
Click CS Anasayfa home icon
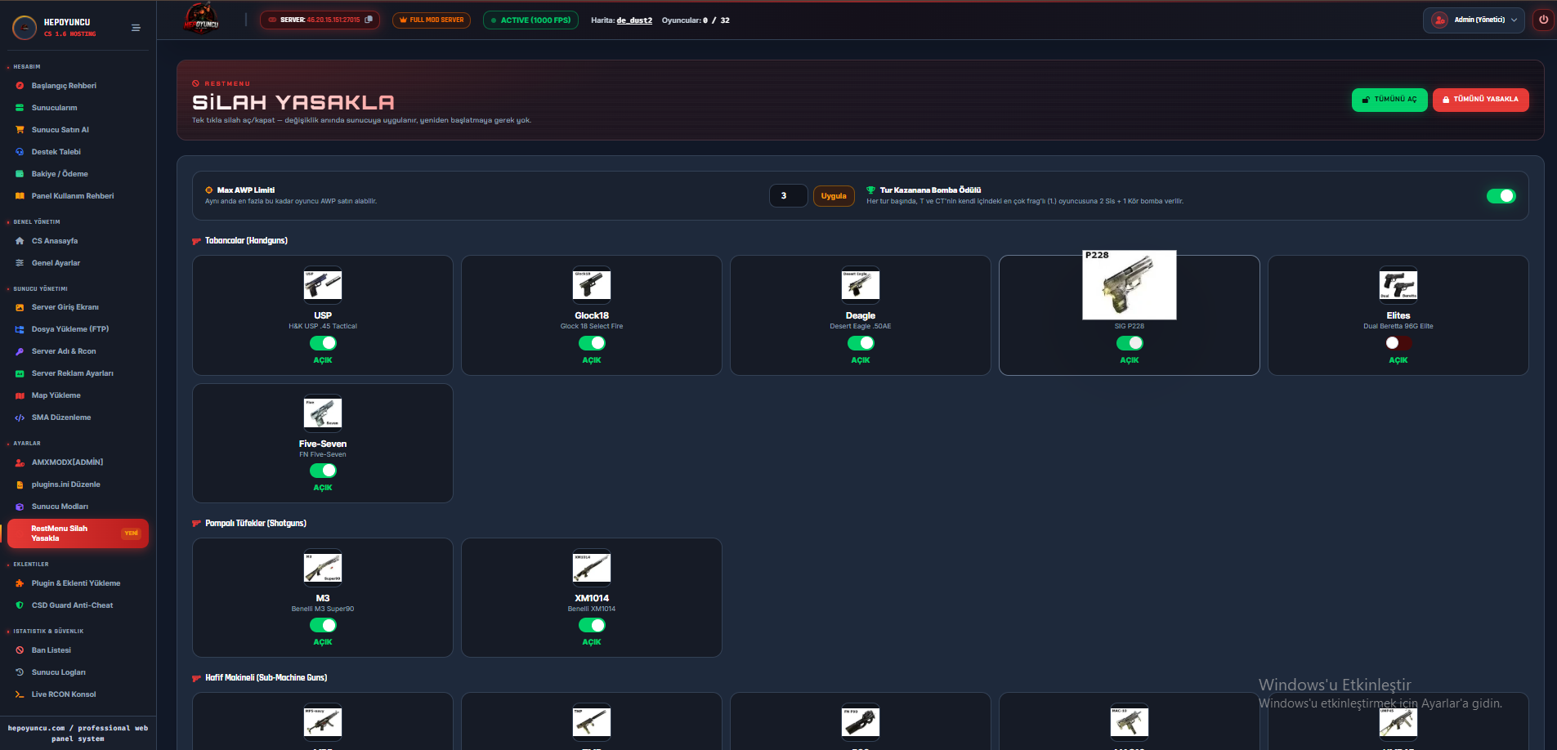(x=20, y=241)
